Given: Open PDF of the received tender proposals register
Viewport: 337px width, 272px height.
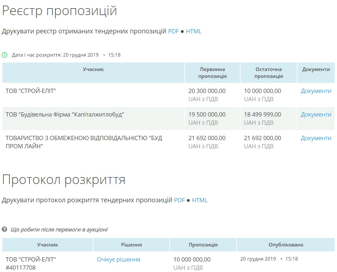Looking at the screenshot, I should (174, 31).
